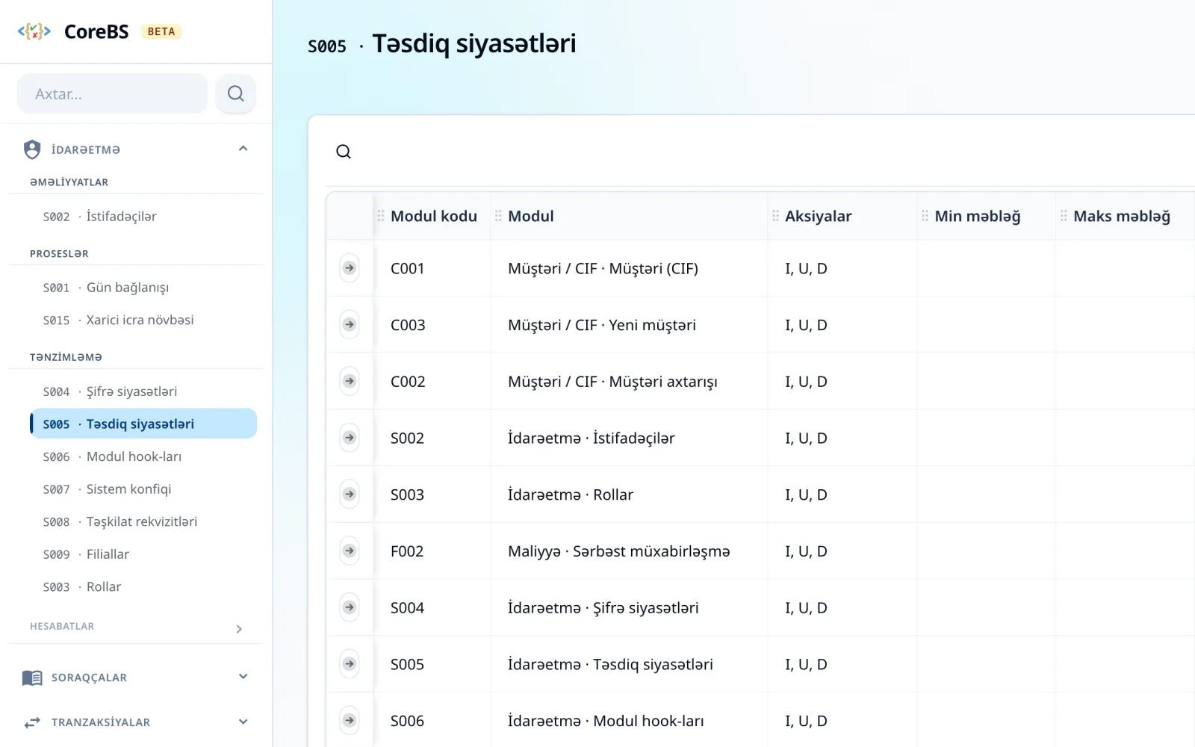Click cell Müştəri / CIF · Müştəri axtarışı
This screenshot has height=747, width=1195.
click(x=612, y=382)
